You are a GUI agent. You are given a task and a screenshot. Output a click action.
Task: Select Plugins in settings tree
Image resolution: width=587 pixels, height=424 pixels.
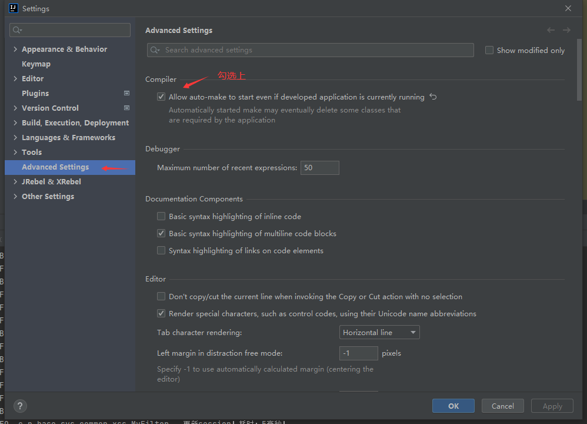[x=35, y=94]
